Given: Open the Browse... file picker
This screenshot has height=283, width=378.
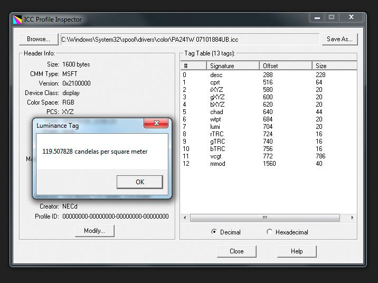Looking at the screenshot, I should coord(39,39).
